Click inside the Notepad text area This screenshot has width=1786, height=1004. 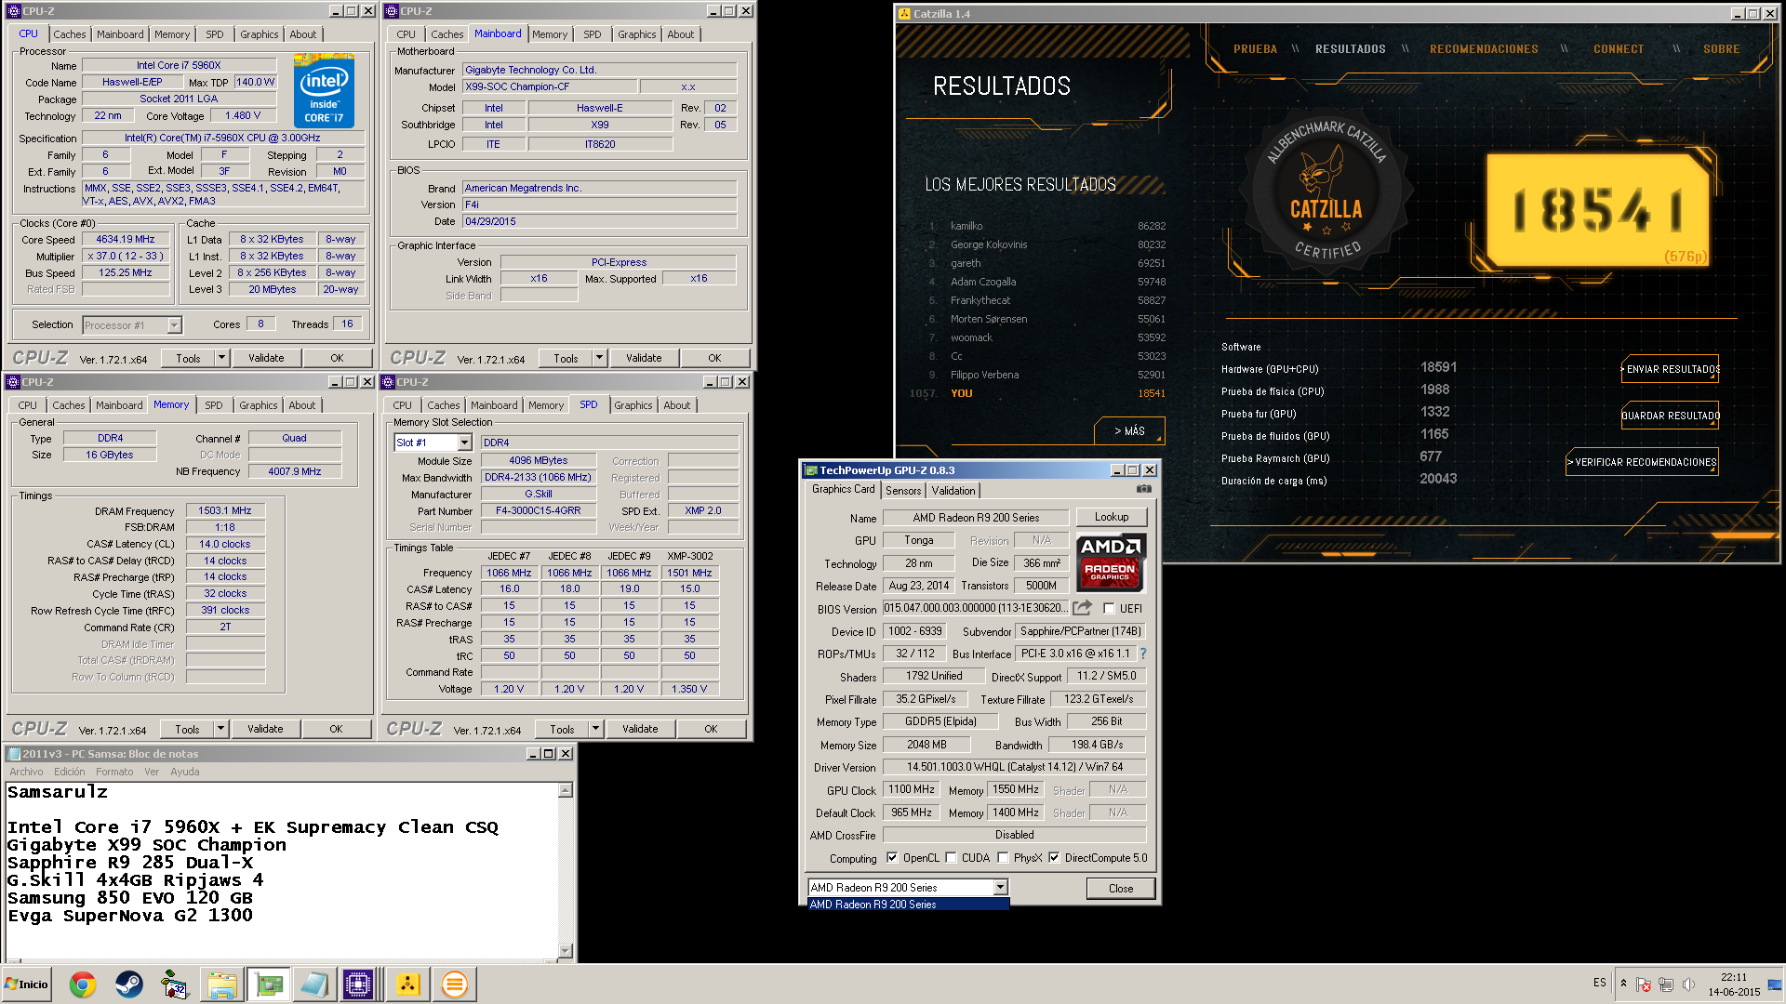point(281,870)
